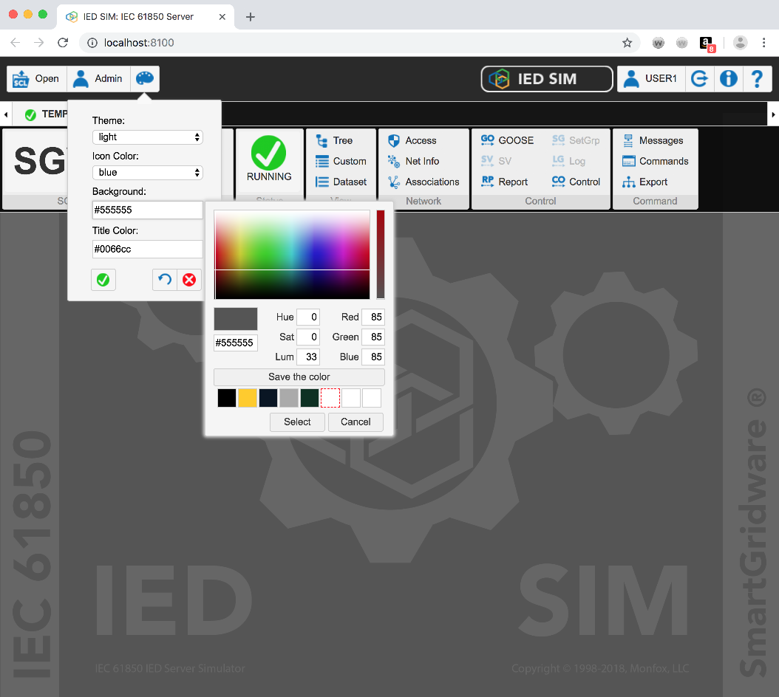Open Log control
This screenshot has width=779, height=697.
pyautogui.click(x=568, y=161)
